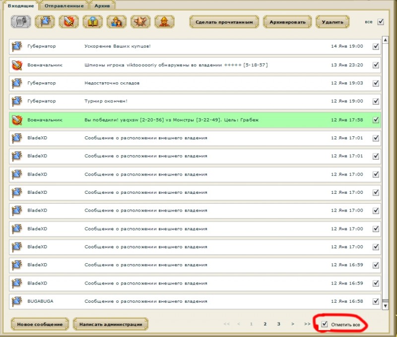Jump to last page with '>>'
This screenshot has height=337, width=397.
click(307, 324)
